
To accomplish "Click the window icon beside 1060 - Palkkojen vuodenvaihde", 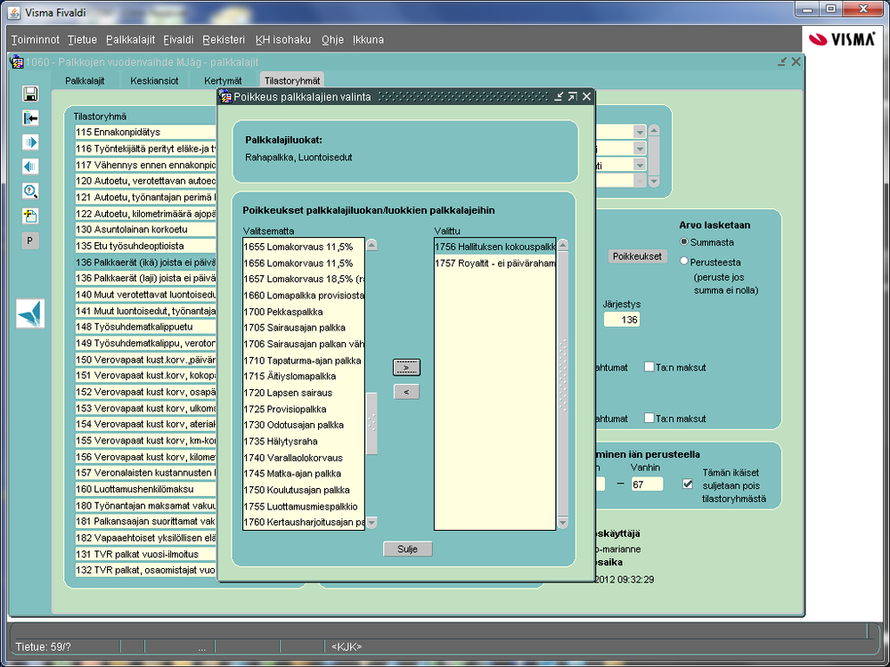I will (16, 61).
